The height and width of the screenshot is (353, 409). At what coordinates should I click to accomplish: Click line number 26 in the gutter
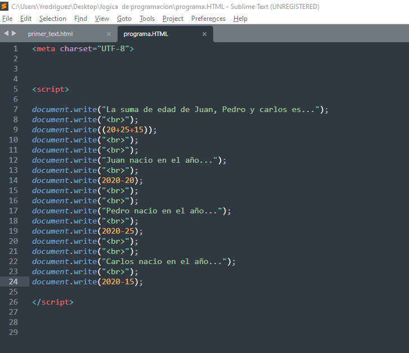(14, 302)
